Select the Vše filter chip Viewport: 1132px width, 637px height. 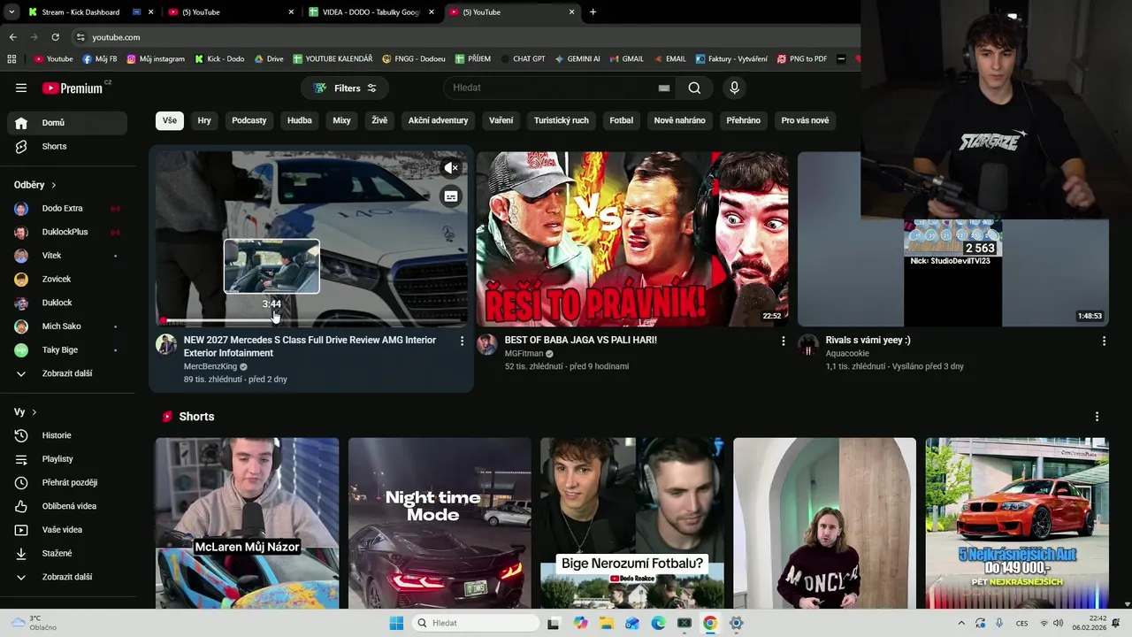[x=170, y=120]
